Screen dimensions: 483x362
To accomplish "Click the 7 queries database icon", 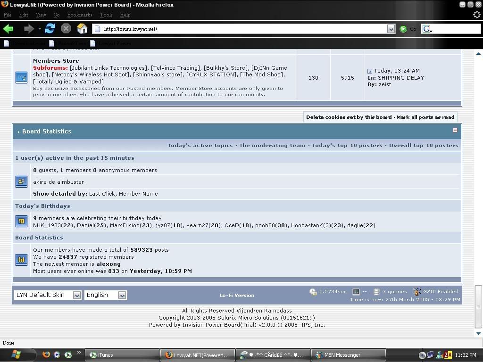I will pos(376,292).
